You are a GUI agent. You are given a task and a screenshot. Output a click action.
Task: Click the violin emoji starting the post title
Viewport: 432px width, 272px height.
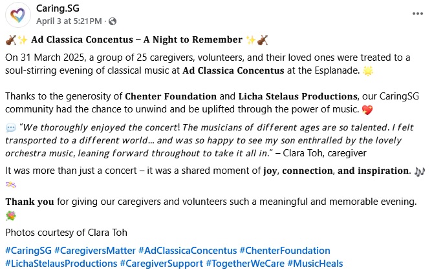coord(10,40)
